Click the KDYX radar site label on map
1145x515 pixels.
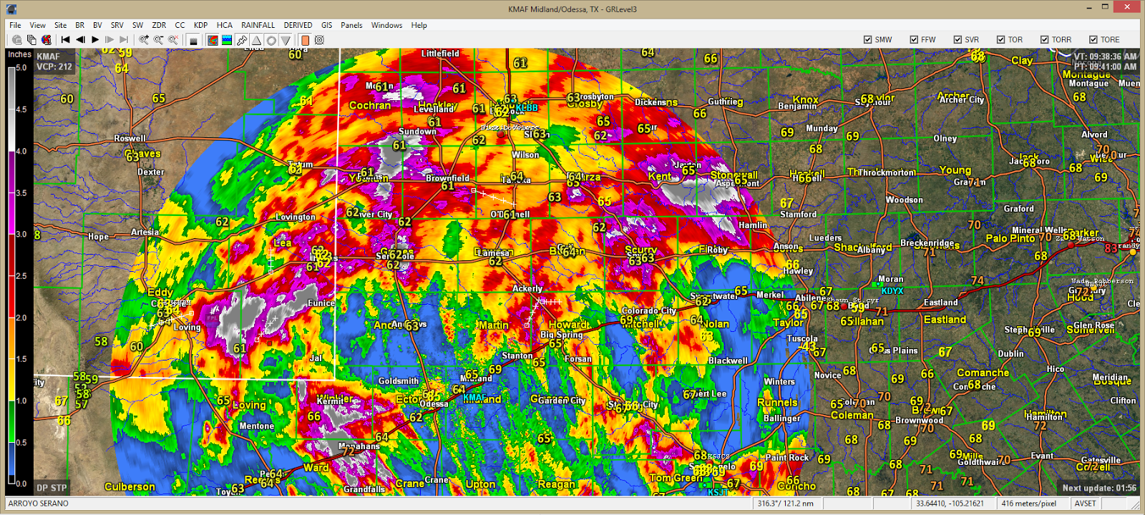coord(892,291)
